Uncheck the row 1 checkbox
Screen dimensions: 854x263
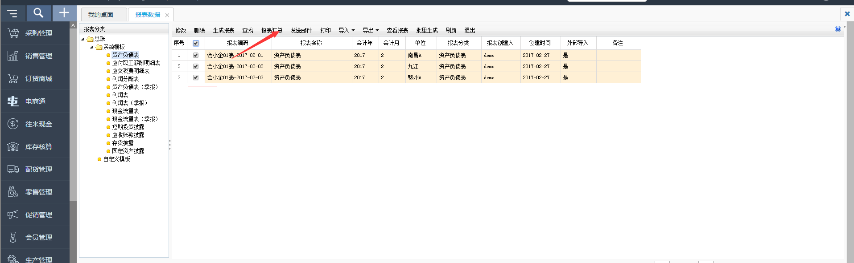click(x=196, y=55)
